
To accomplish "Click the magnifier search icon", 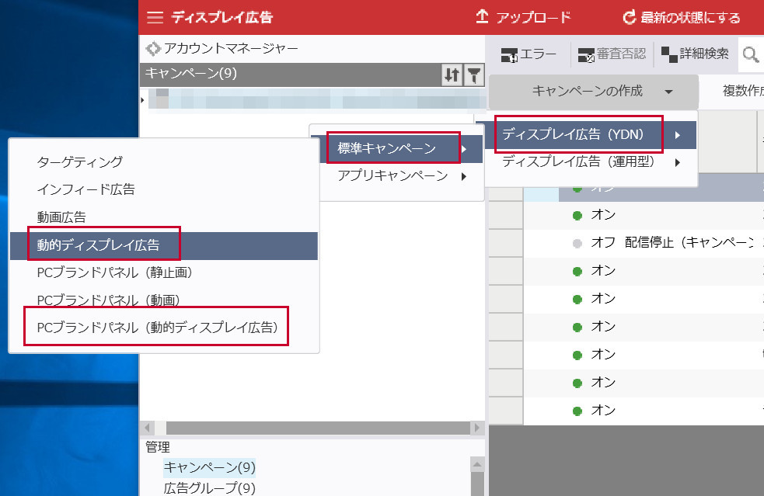I will (x=750, y=54).
